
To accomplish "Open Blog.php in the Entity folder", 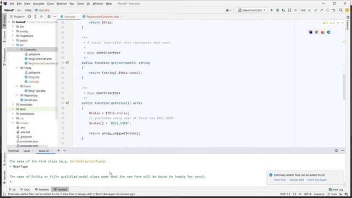I will click(34, 77).
